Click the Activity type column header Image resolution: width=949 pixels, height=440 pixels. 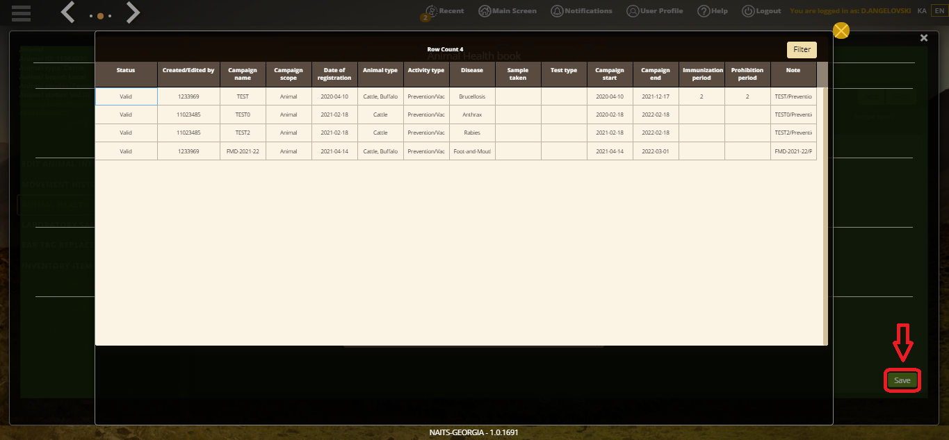tap(426, 74)
